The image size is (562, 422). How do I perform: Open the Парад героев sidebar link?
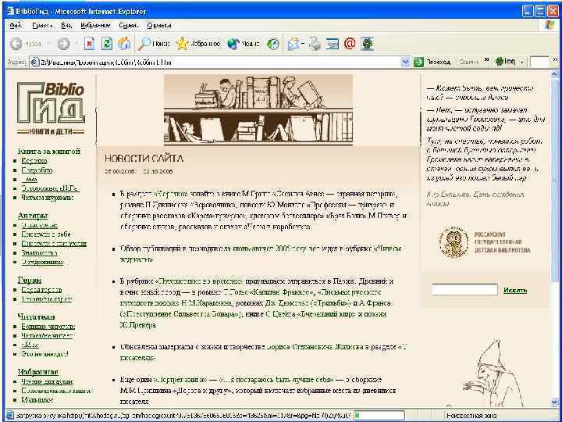pyautogui.click(x=41, y=290)
